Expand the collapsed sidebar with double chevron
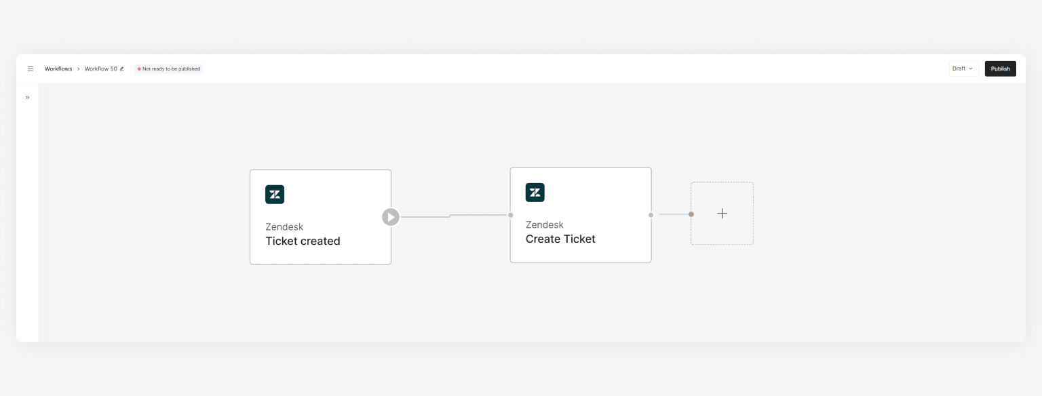This screenshot has width=1042, height=396. tap(27, 98)
